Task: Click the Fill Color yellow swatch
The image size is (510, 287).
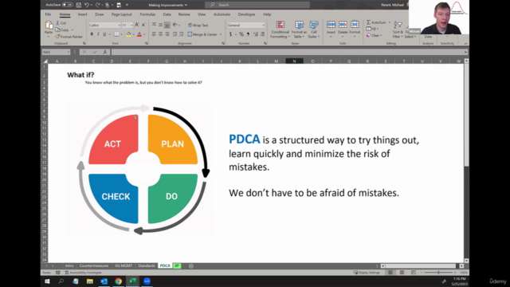Action: 128,34
